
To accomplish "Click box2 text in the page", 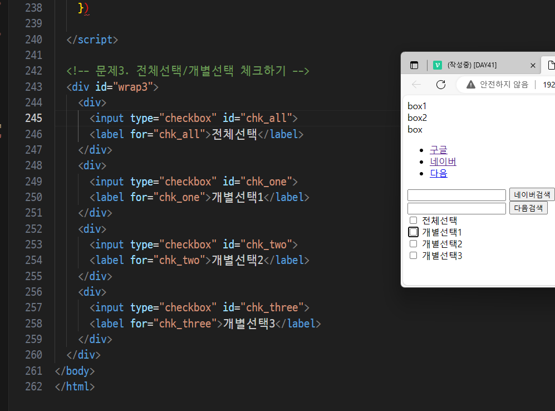I will (x=418, y=118).
